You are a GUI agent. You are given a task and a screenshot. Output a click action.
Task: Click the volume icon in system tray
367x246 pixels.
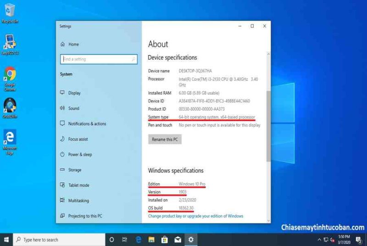point(332,240)
